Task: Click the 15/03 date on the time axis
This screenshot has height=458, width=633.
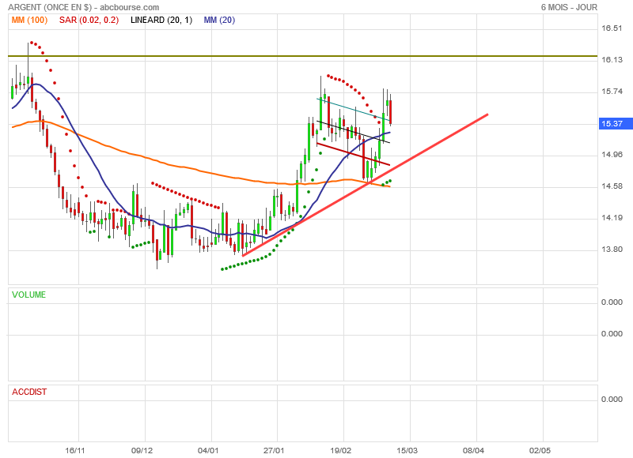Action: click(x=407, y=450)
